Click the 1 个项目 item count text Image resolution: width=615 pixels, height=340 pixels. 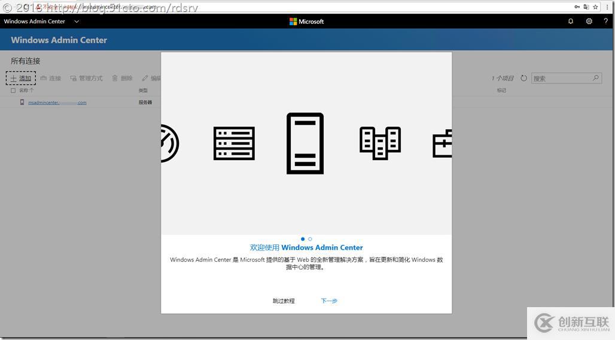(x=503, y=78)
